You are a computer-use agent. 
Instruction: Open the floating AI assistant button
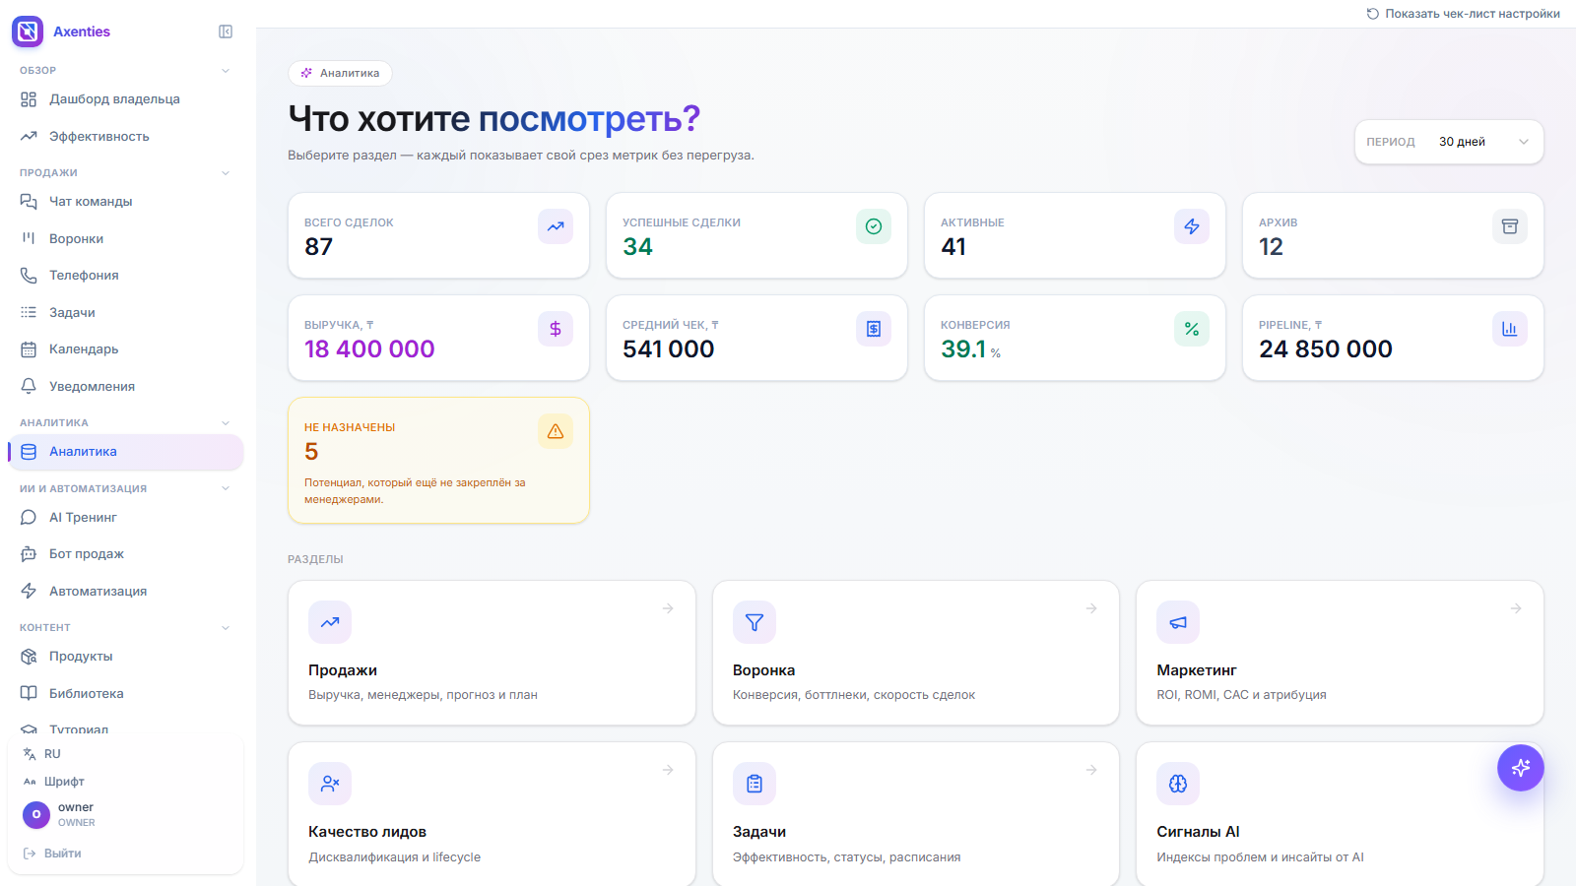[1521, 768]
